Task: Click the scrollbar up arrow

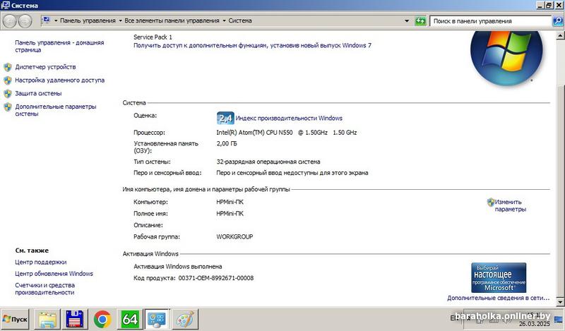Action: 560,35
